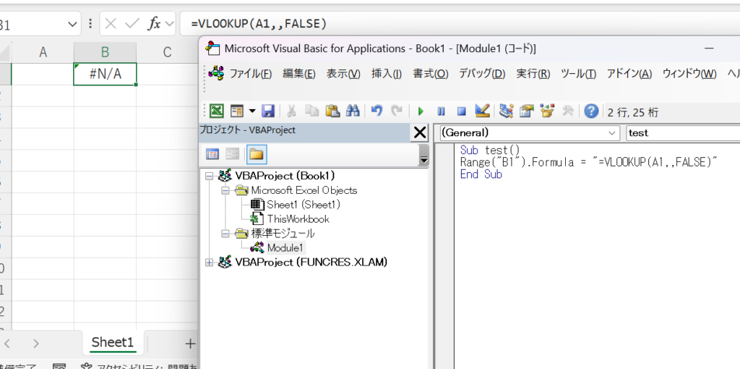Open the 編集(E) menu

(298, 74)
